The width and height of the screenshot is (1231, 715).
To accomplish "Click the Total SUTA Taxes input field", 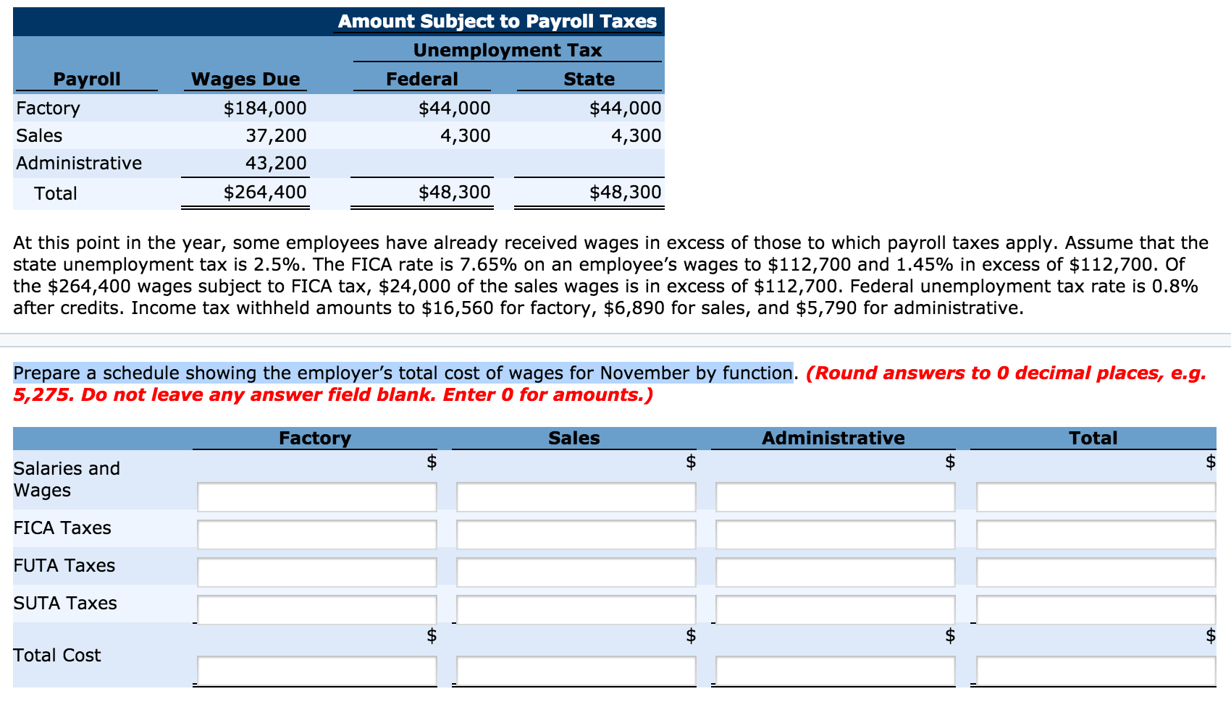I will pyautogui.click(x=1096, y=610).
